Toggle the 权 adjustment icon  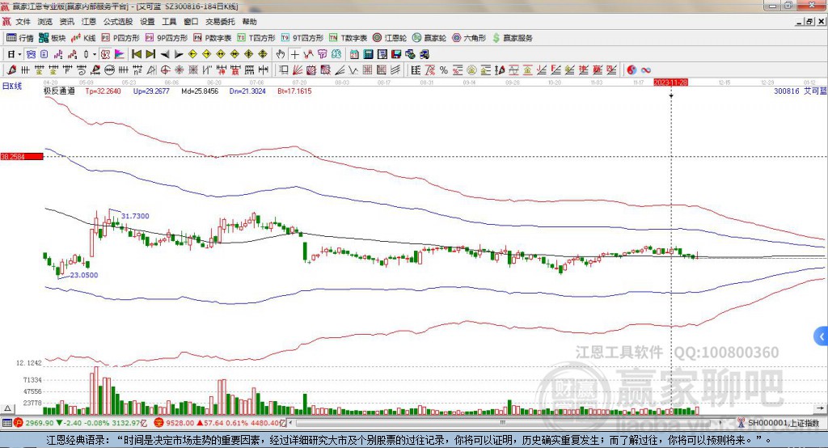point(105,54)
